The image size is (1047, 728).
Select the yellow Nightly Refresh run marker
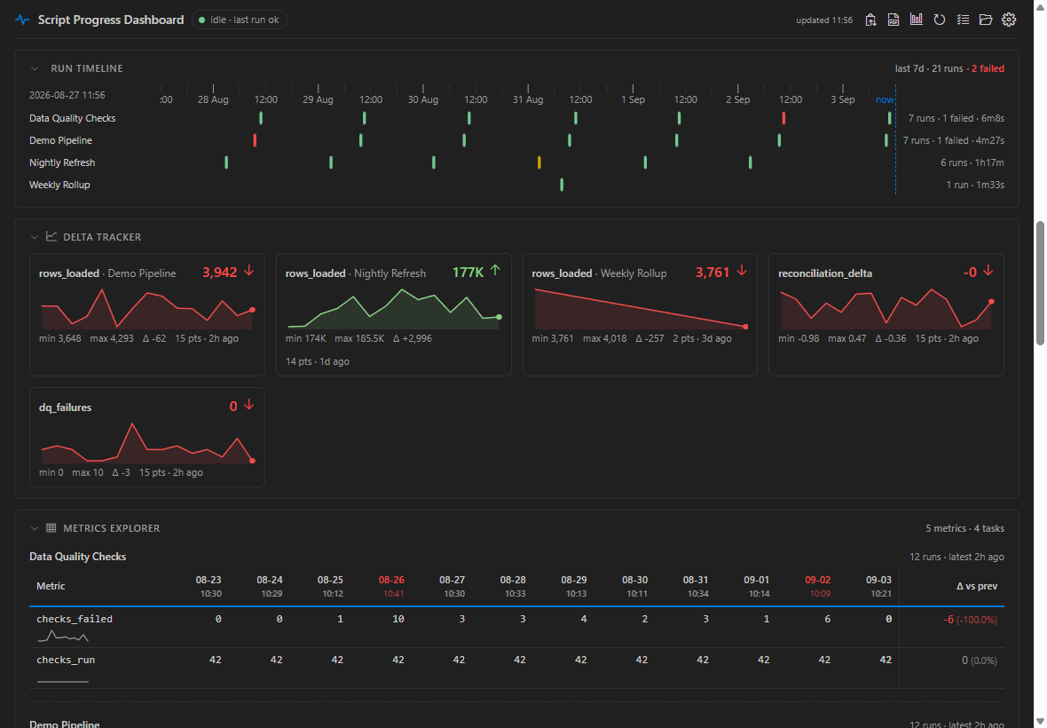coord(539,162)
